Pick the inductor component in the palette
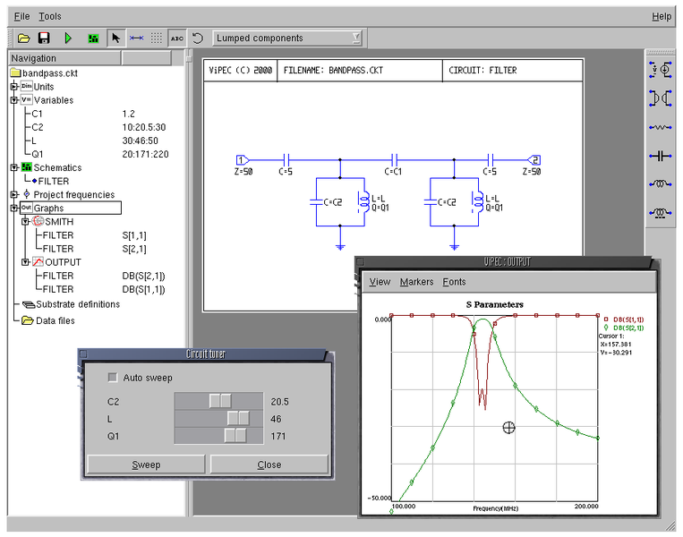 pos(661,184)
